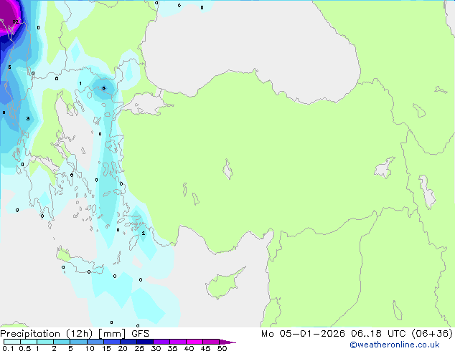Viewport: 455px width, 351px height.
Task: Click the weatheronline.co.uk copyright link
Action: point(395,345)
